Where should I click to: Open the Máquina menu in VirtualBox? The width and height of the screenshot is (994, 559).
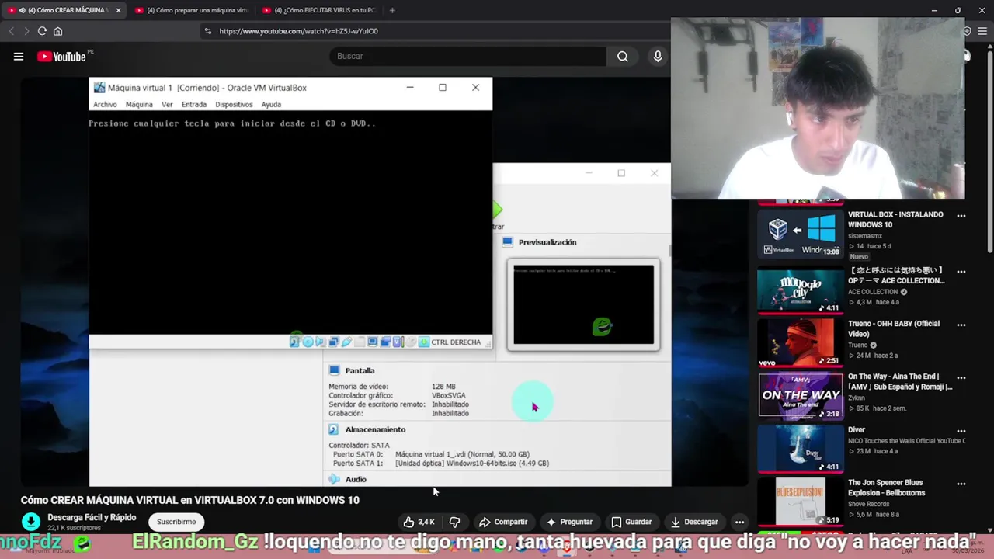click(x=139, y=104)
